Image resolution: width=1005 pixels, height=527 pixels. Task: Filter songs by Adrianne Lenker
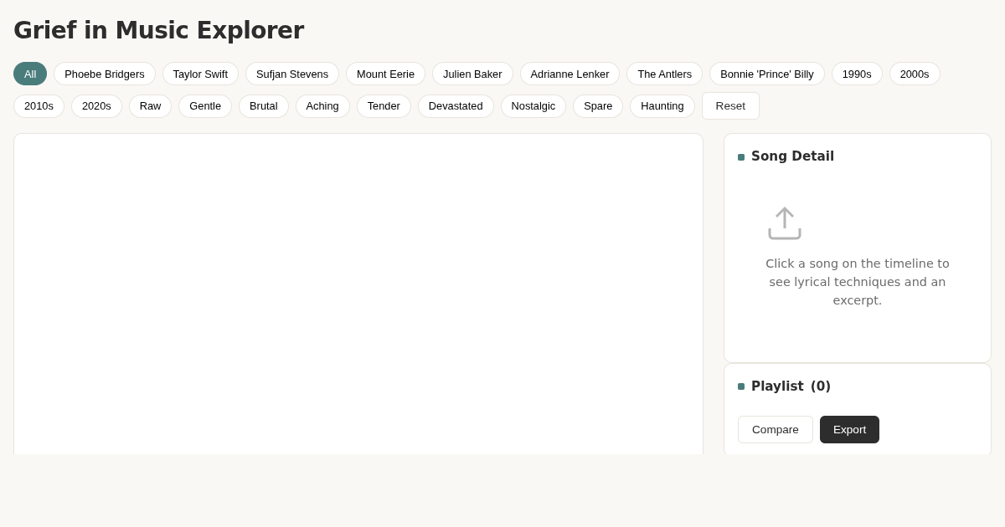click(x=569, y=74)
